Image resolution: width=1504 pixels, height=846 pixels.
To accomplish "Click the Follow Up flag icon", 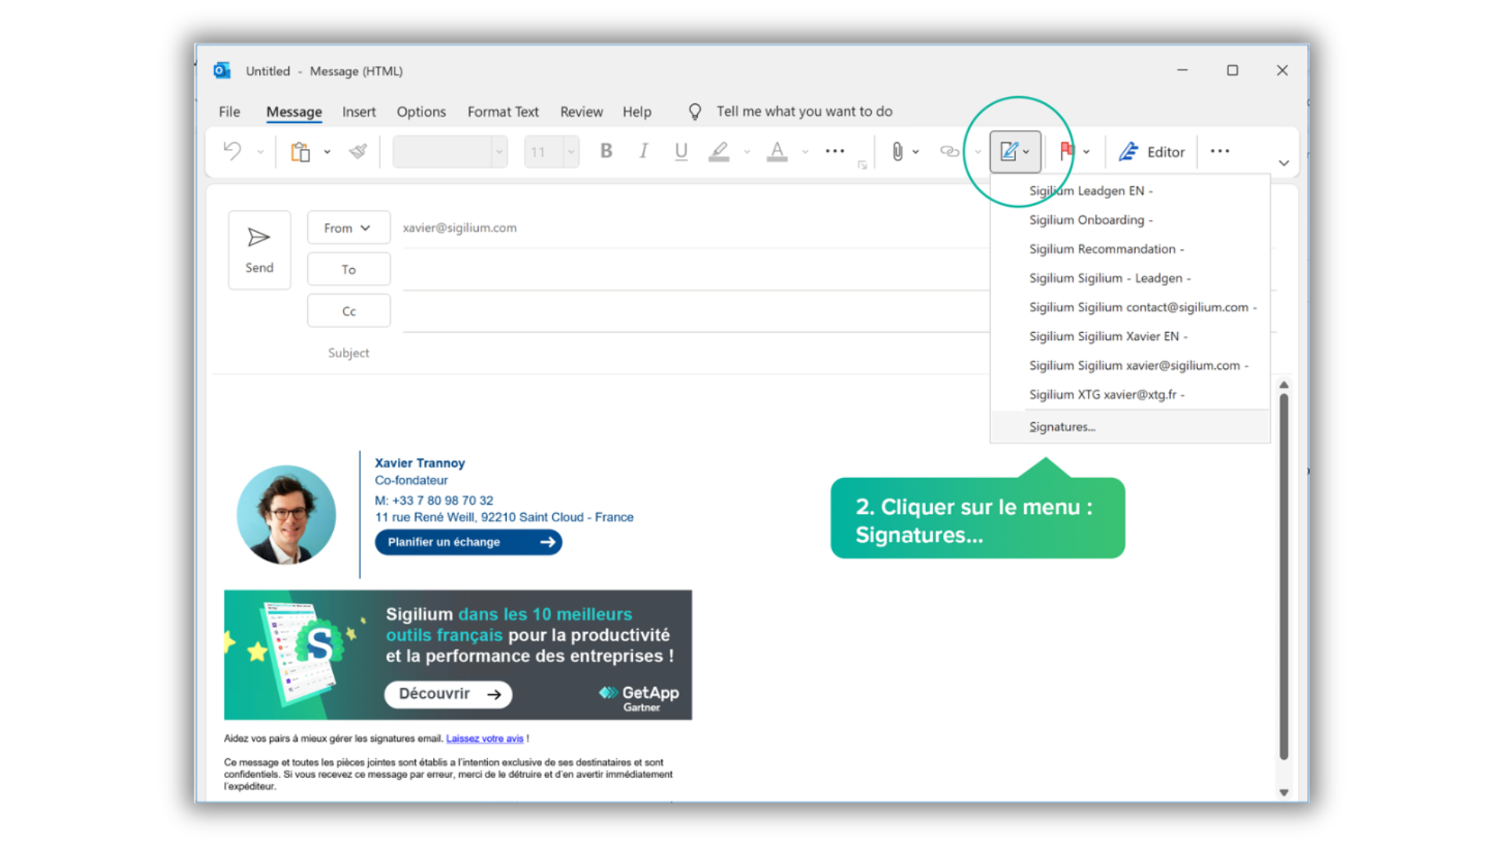I will tap(1066, 151).
